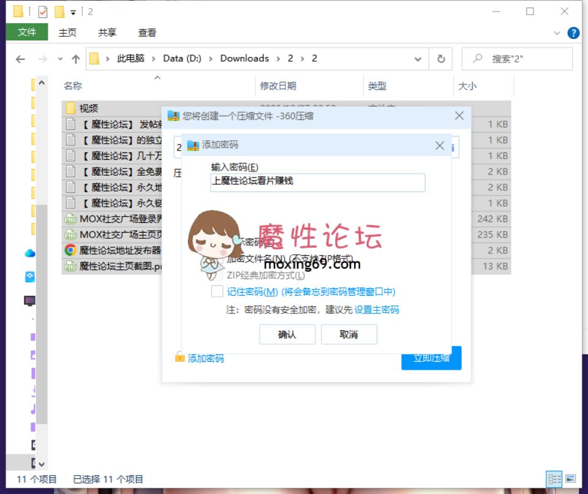Expand the chevron after 此电脑 in path
Image resolution: width=588 pixels, height=494 pixels.
pos(153,59)
